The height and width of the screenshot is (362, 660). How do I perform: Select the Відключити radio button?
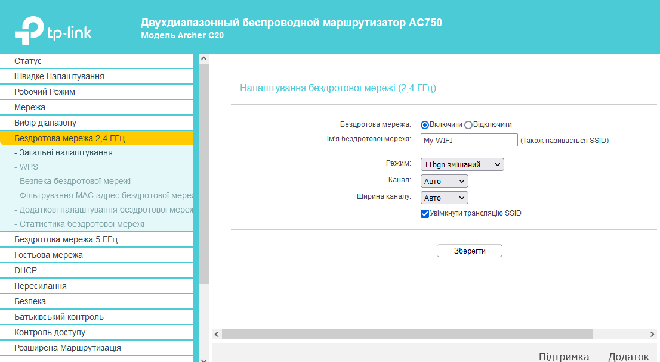[x=468, y=124]
